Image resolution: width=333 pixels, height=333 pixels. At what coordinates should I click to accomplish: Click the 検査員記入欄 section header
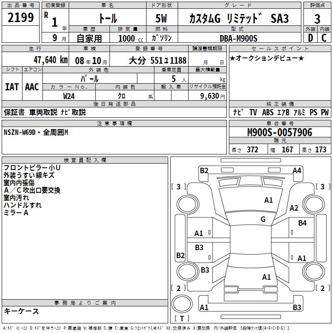coord(85,160)
